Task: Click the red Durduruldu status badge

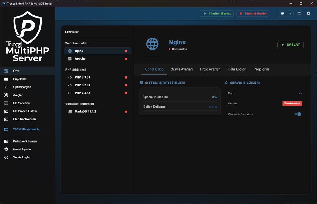Action: click(292, 103)
